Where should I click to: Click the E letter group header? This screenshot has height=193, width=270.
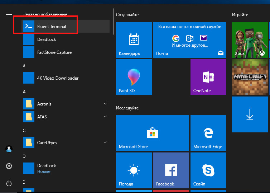[x=24, y=182]
